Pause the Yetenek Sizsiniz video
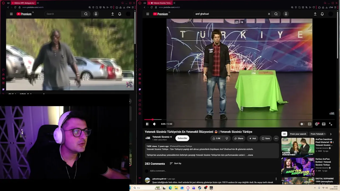Screen dimensions: 340x191 [147, 124]
